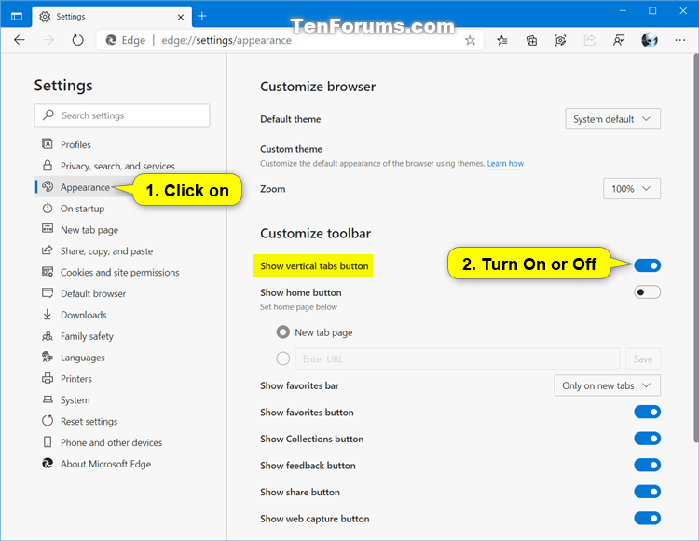
Task: Click the back arrow button
Action: pyautogui.click(x=20, y=40)
